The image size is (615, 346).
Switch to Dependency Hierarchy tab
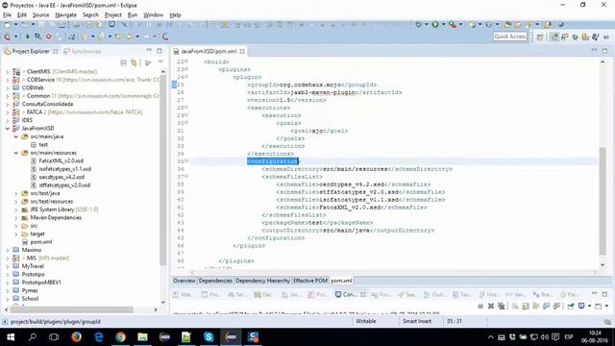[262, 281]
